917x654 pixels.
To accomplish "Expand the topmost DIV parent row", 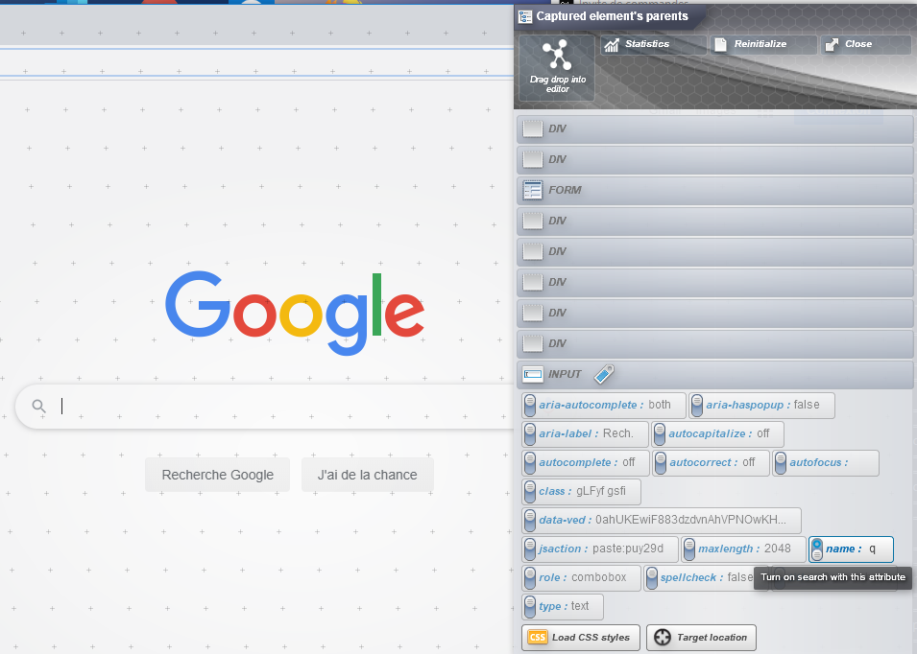I will tap(714, 129).
